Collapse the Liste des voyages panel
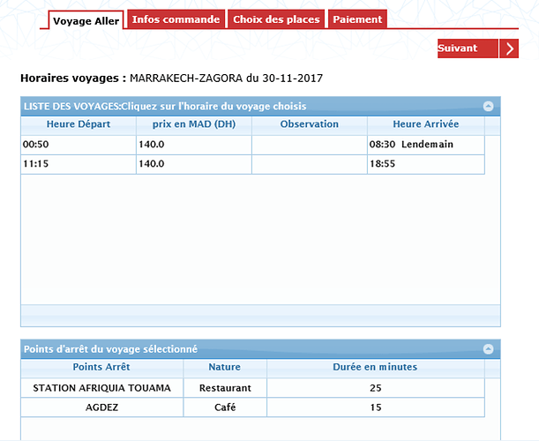 click(x=488, y=106)
